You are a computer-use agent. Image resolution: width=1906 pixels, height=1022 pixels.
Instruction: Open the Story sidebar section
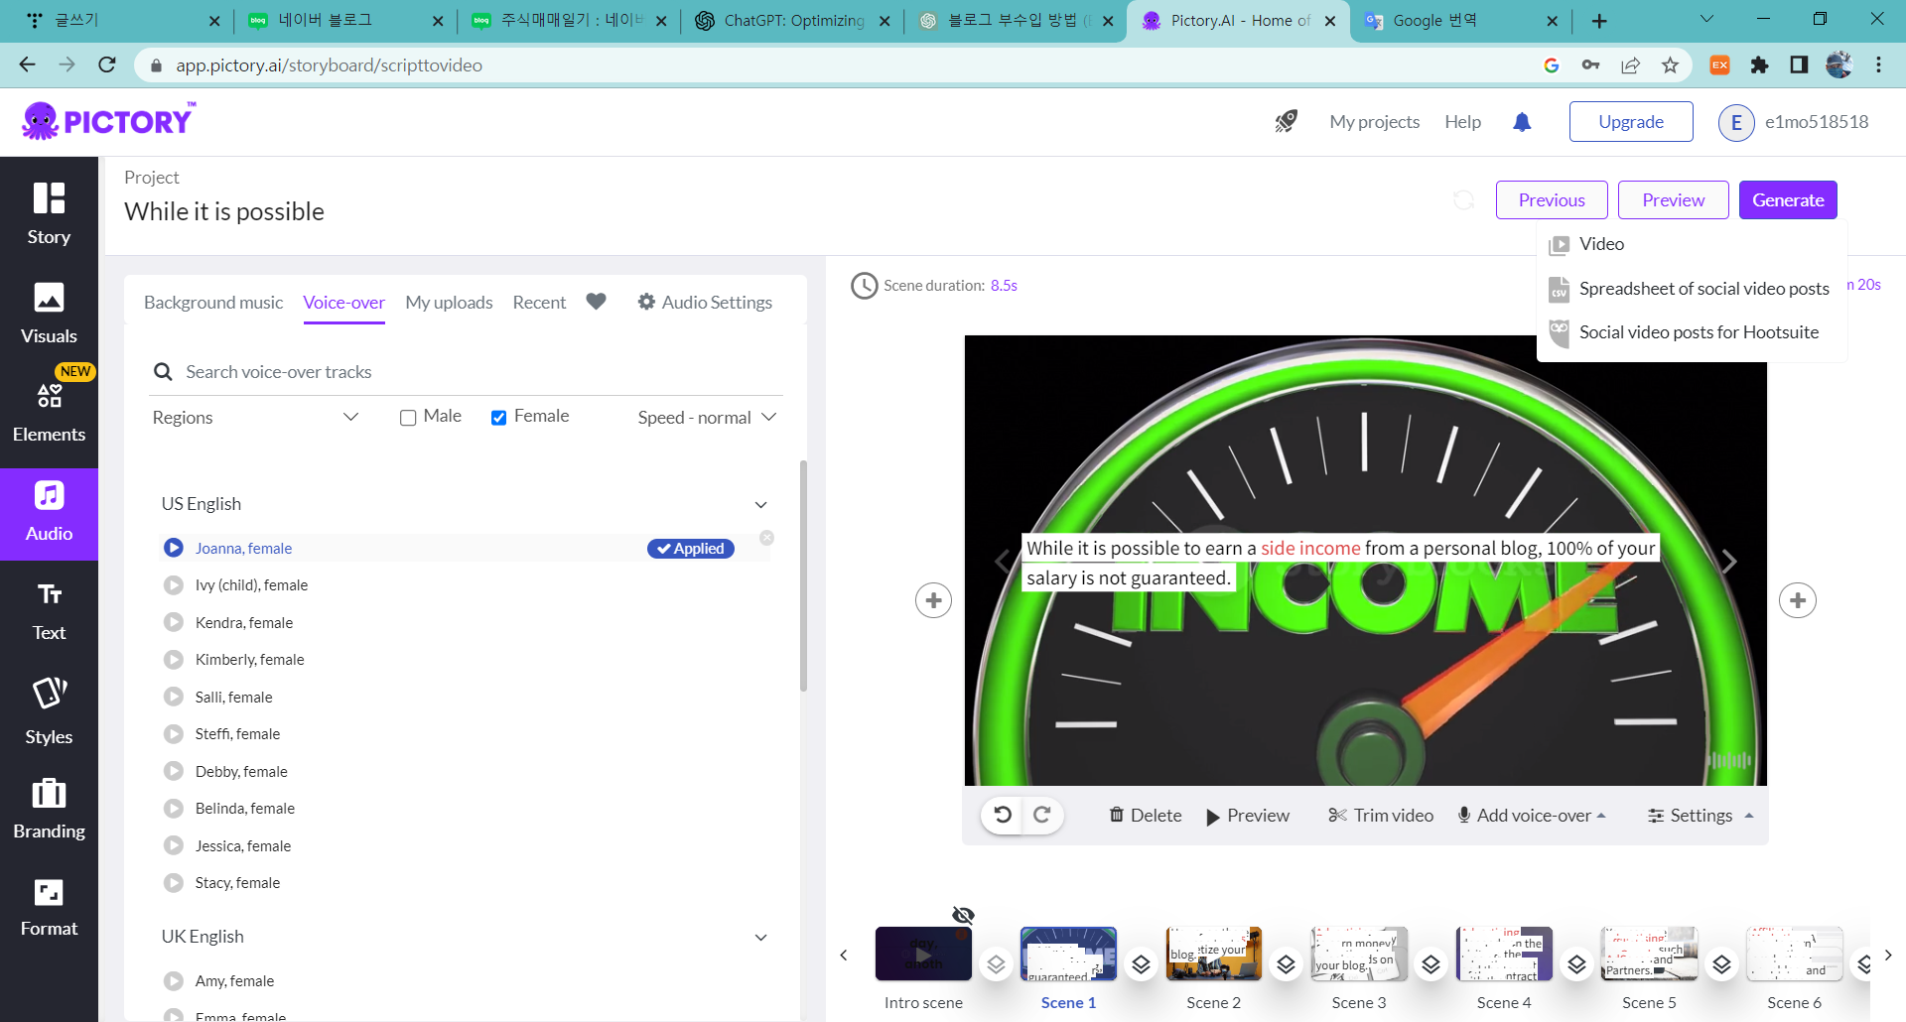(49, 212)
